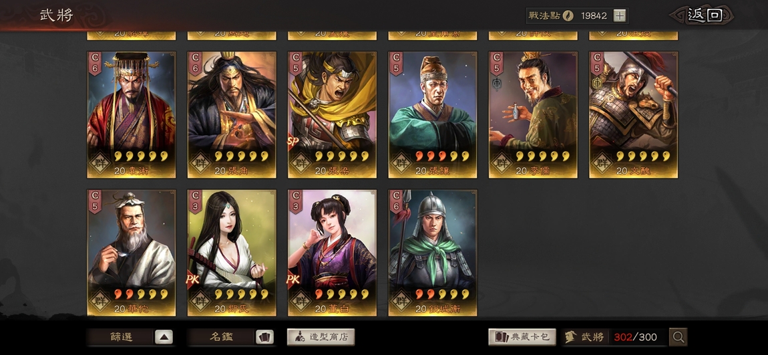Select the 文醜 general card
Screen dimensions: 768x355
633,115
